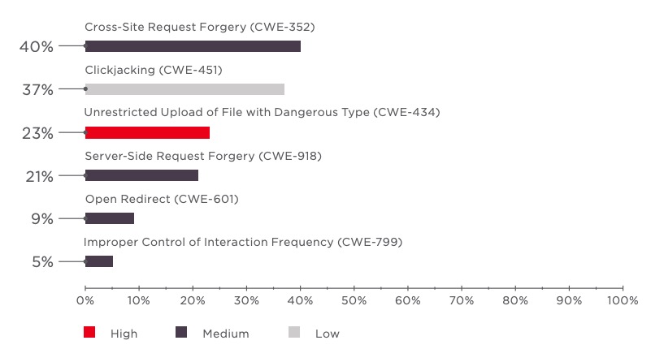Select the Clickjacking (CWE-451) label

pos(154,70)
